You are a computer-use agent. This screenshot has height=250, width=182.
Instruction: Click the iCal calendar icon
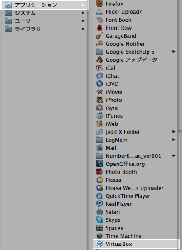[x=99, y=68]
